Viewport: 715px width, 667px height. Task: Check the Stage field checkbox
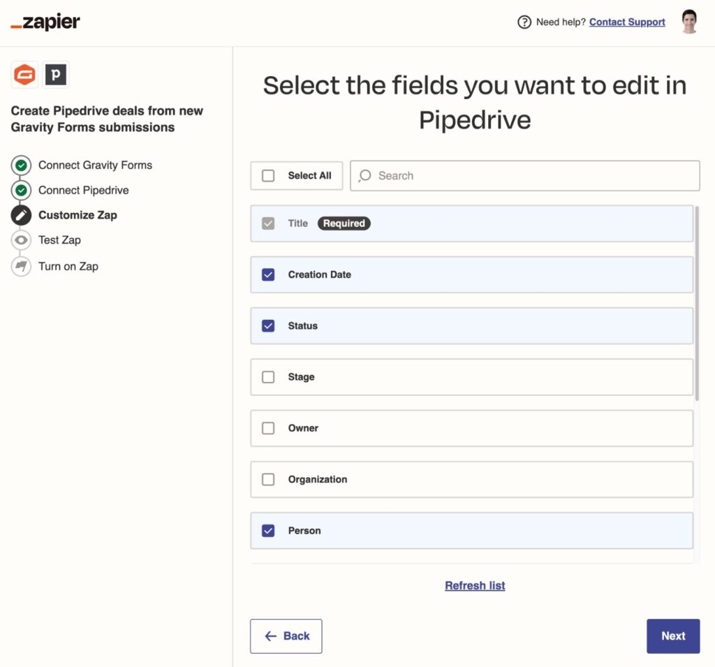pos(267,377)
